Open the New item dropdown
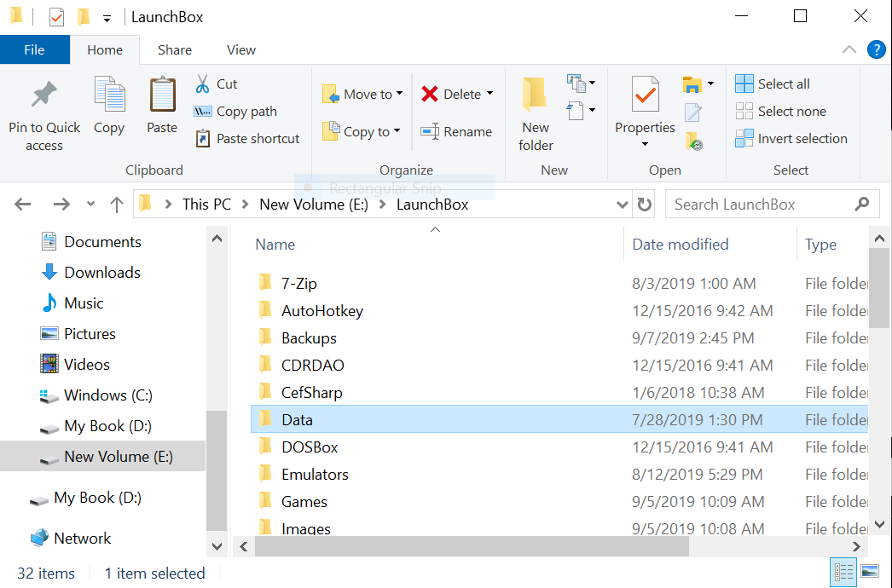The width and height of the screenshot is (892, 588). tap(581, 84)
